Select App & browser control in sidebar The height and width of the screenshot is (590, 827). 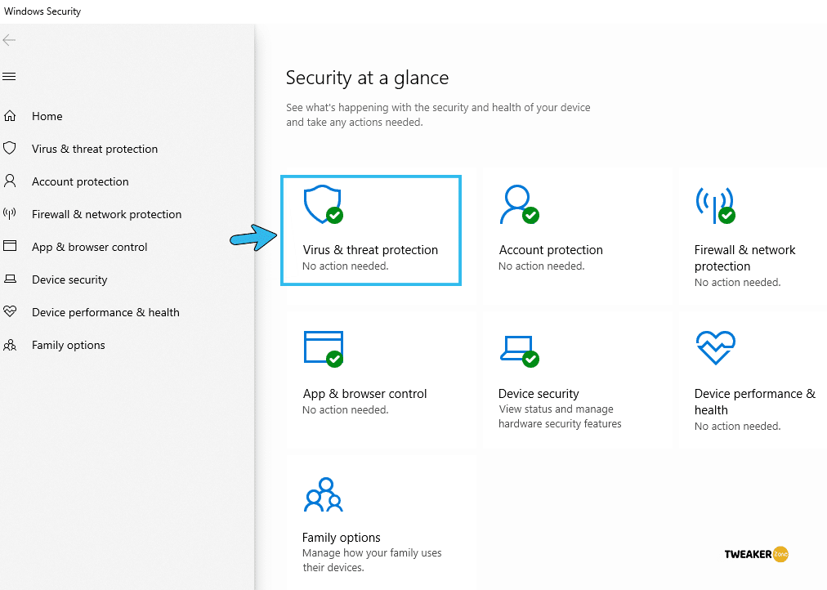coord(89,247)
